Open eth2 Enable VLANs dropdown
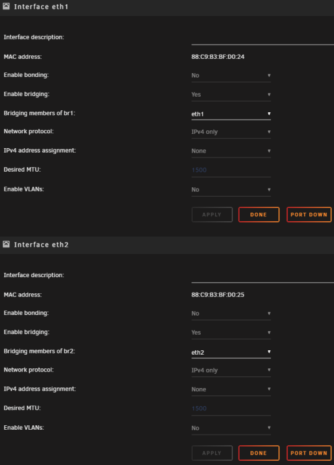This screenshot has height=465, width=334. coord(231,428)
